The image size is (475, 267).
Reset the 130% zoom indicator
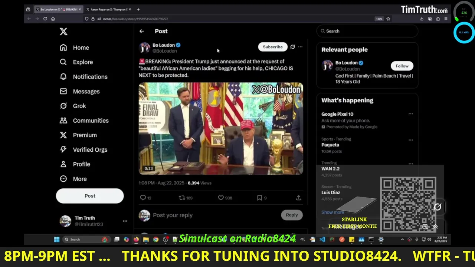[379, 19]
